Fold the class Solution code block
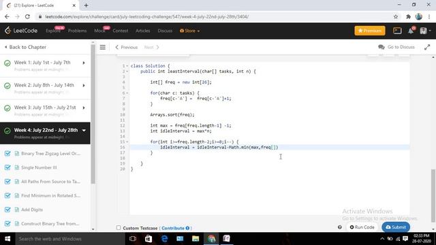Screen dimensions: 436x245 pos(127,66)
